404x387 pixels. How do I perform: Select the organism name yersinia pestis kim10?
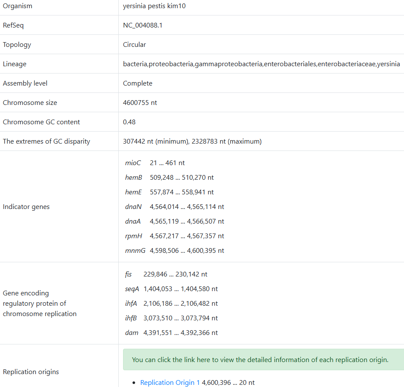point(154,6)
